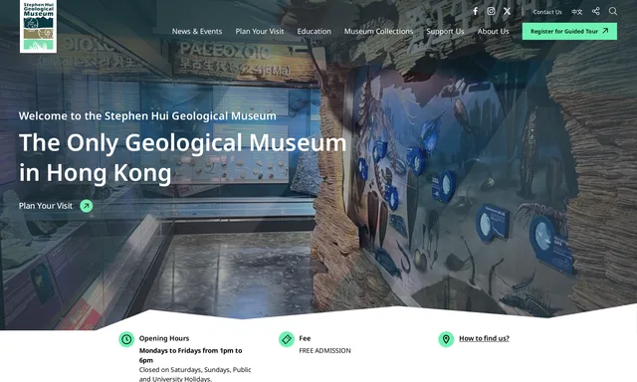Click the Fee heading text

(305, 338)
